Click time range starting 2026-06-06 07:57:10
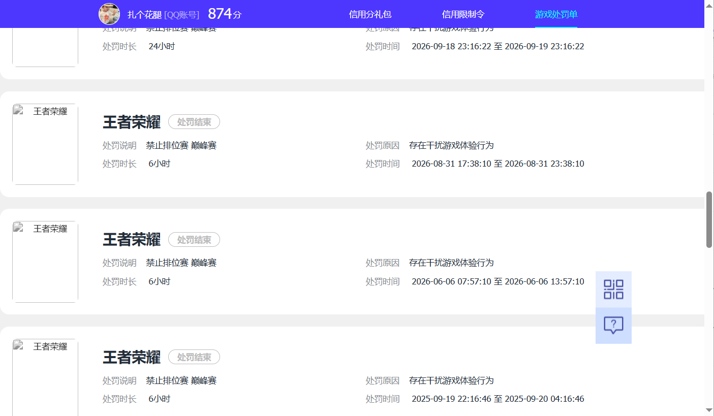The image size is (714, 416). (498, 281)
